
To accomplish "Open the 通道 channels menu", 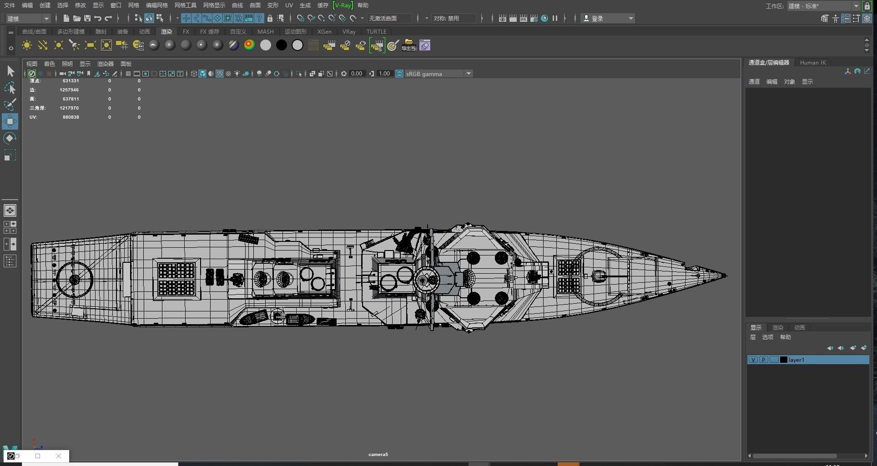I will coord(754,82).
